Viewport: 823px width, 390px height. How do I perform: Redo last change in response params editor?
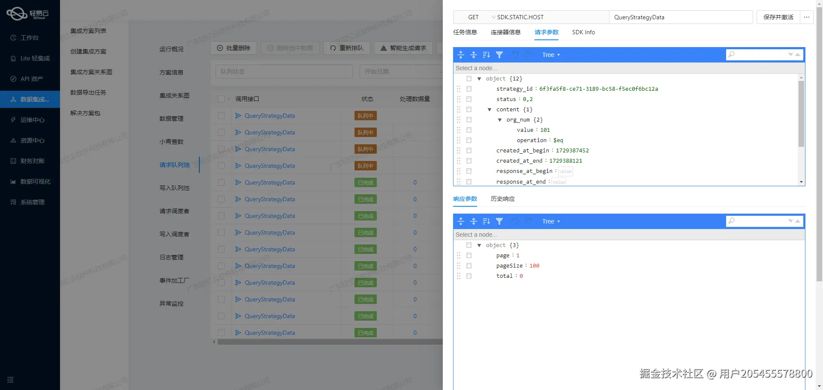coord(529,221)
